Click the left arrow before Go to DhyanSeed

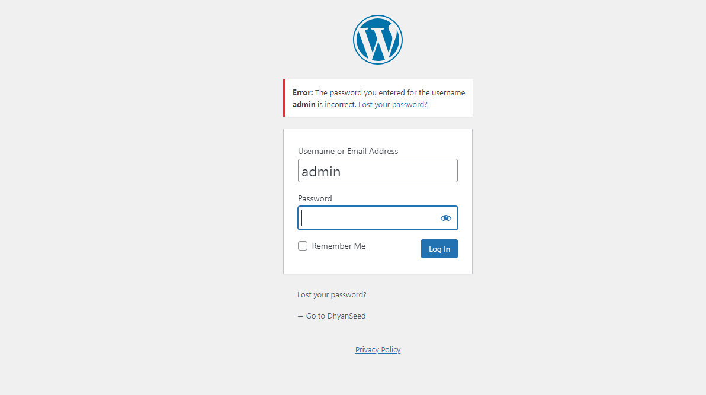coord(300,316)
